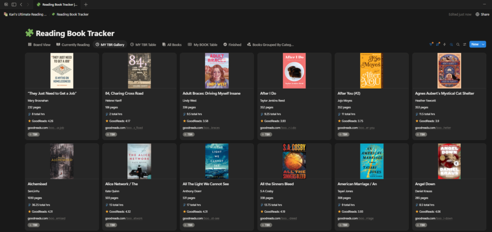Go to Kari's Ultimate Reading breadcrumb
The width and height of the screenshot is (492, 232).
click(x=25, y=14)
